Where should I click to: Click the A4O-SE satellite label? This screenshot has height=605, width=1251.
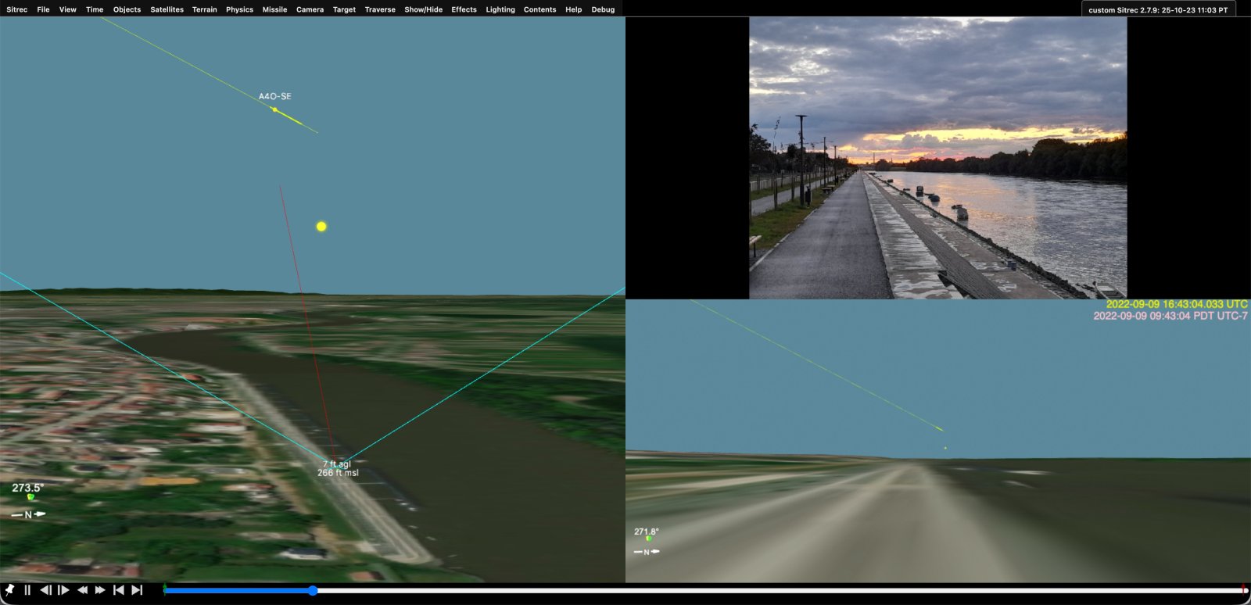point(274,96)
